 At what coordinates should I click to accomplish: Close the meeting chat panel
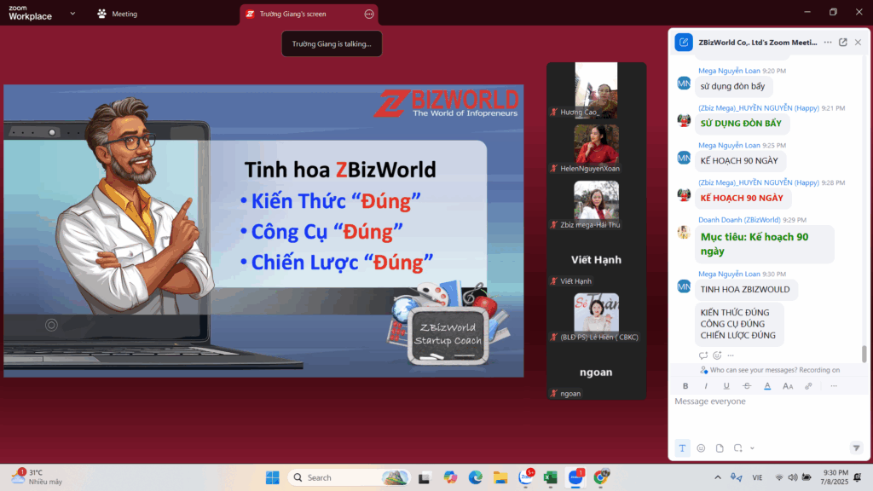click(x=858, y=43)
